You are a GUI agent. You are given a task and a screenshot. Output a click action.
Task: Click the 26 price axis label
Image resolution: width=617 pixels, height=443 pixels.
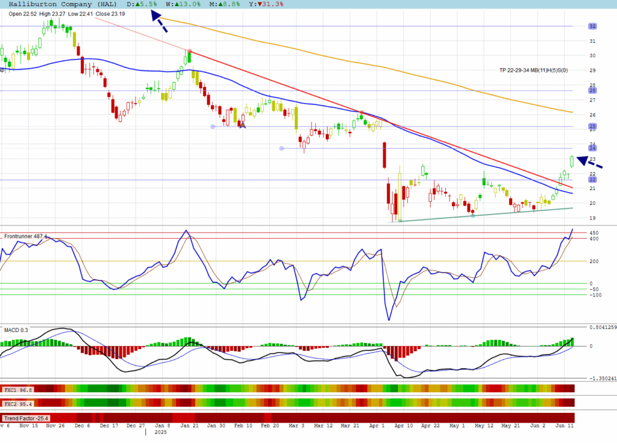[x=592, y=115]
